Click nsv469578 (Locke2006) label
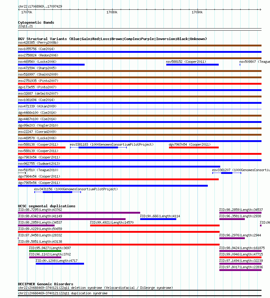Viewport: 270px width, 298px height. pyautogui.click(x=37, y=138)
